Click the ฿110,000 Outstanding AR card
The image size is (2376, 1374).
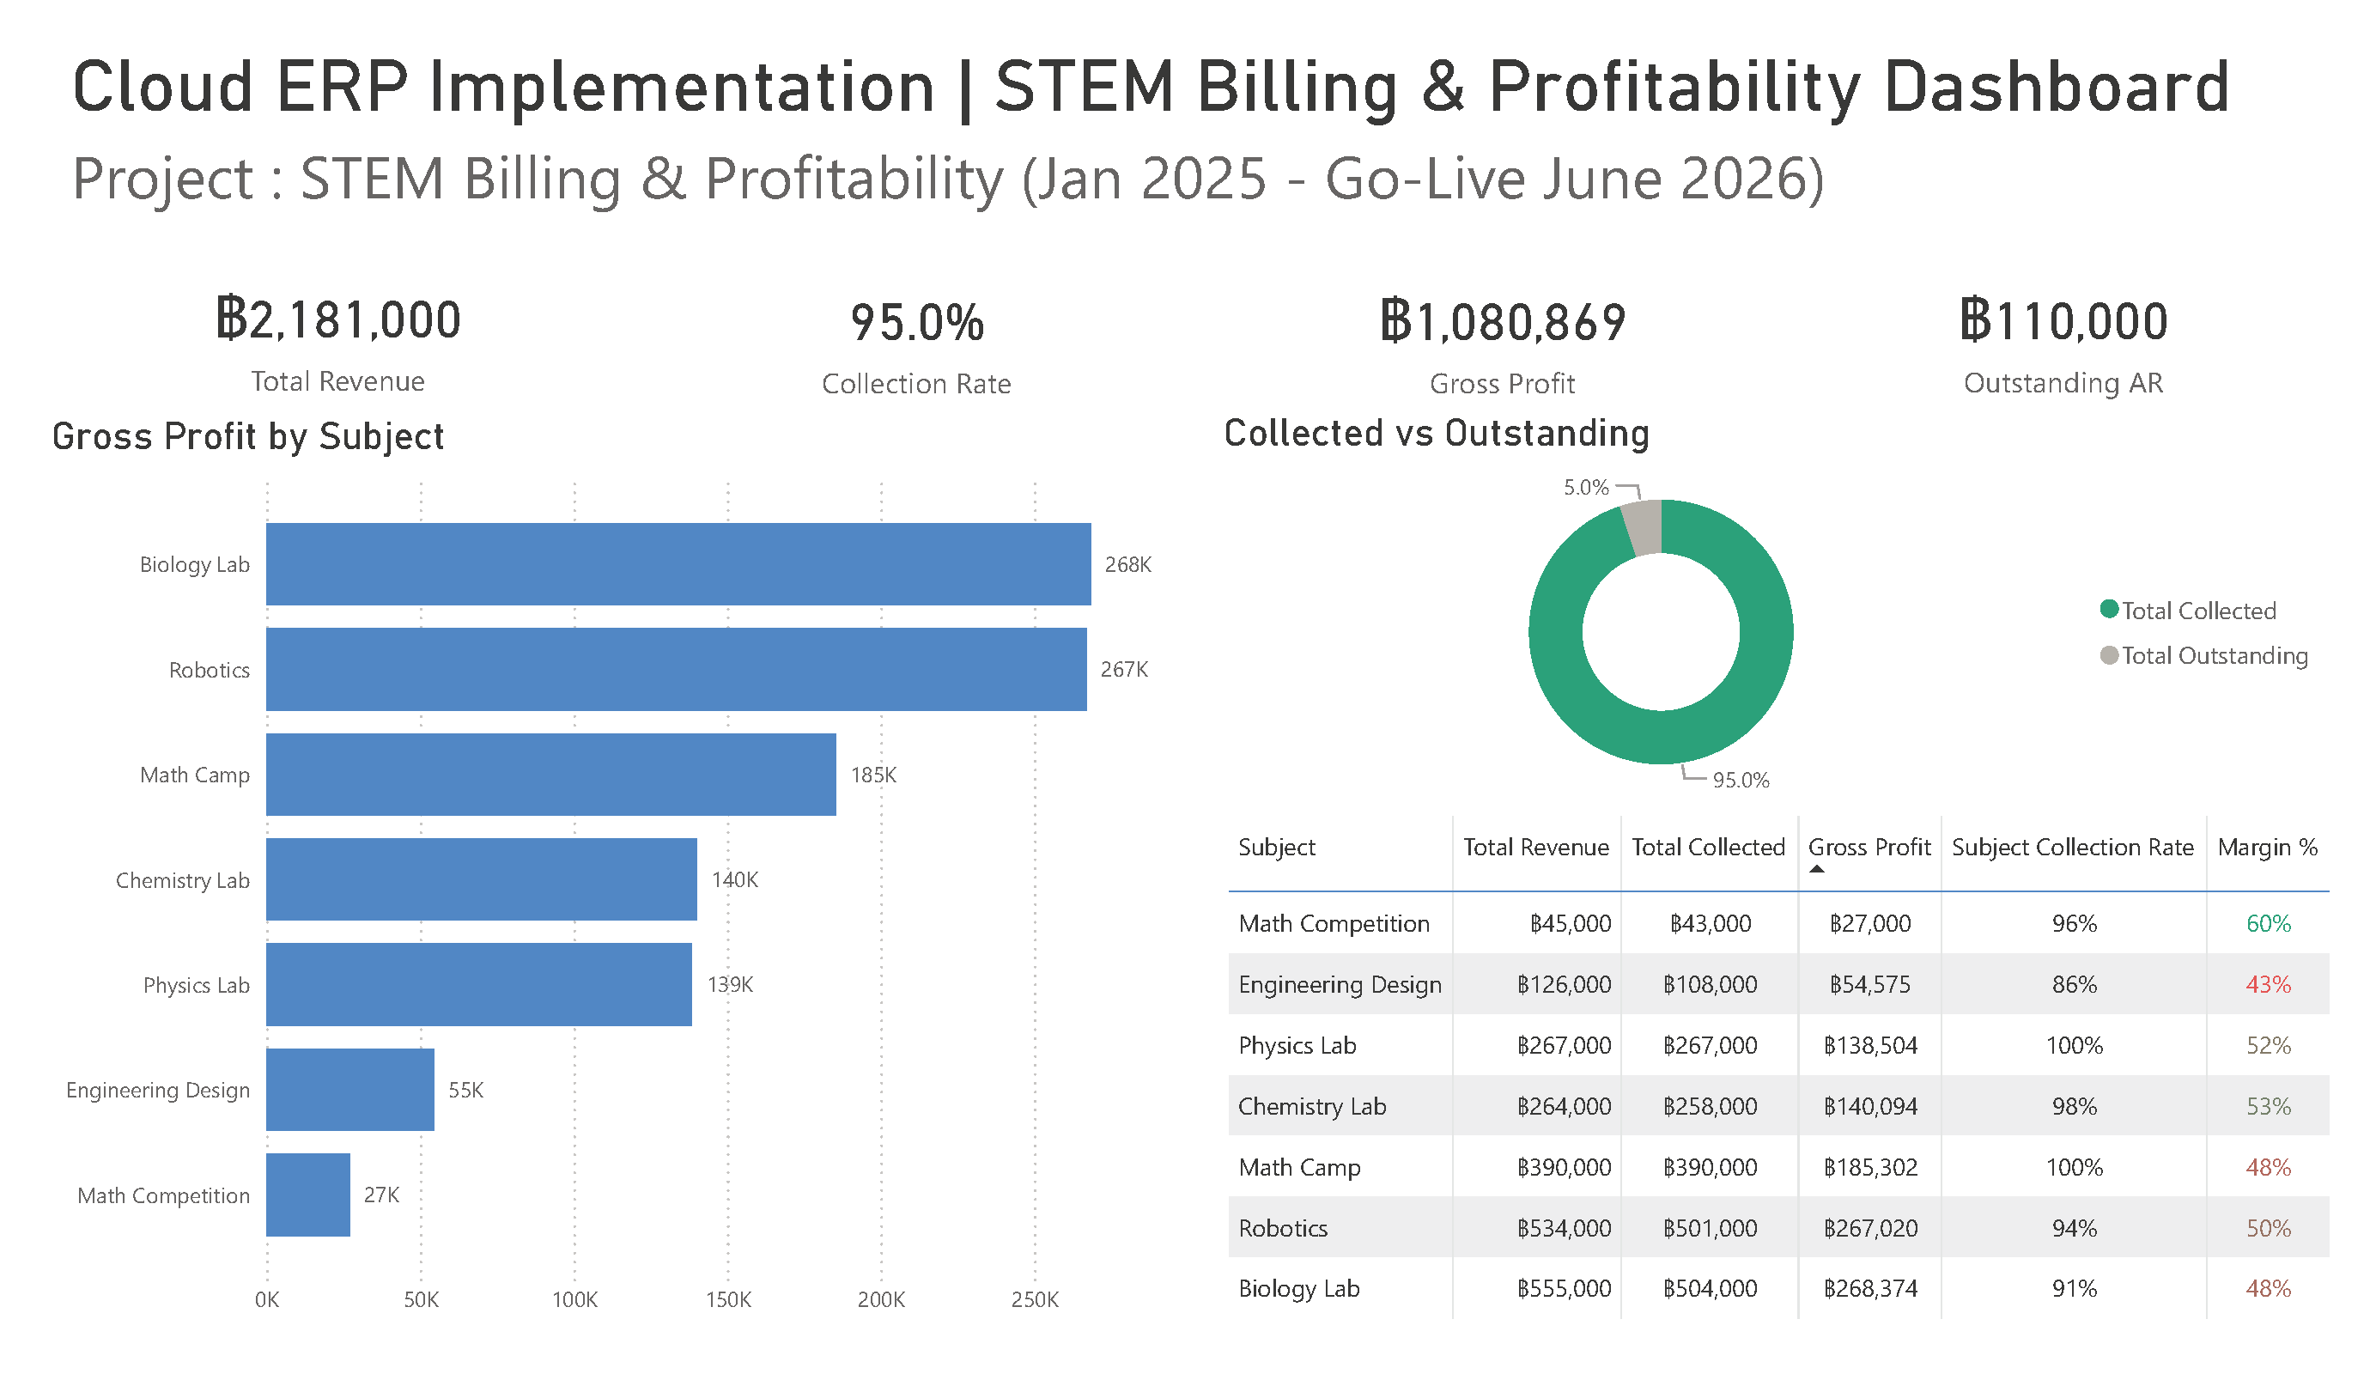tap(2063, 344)
